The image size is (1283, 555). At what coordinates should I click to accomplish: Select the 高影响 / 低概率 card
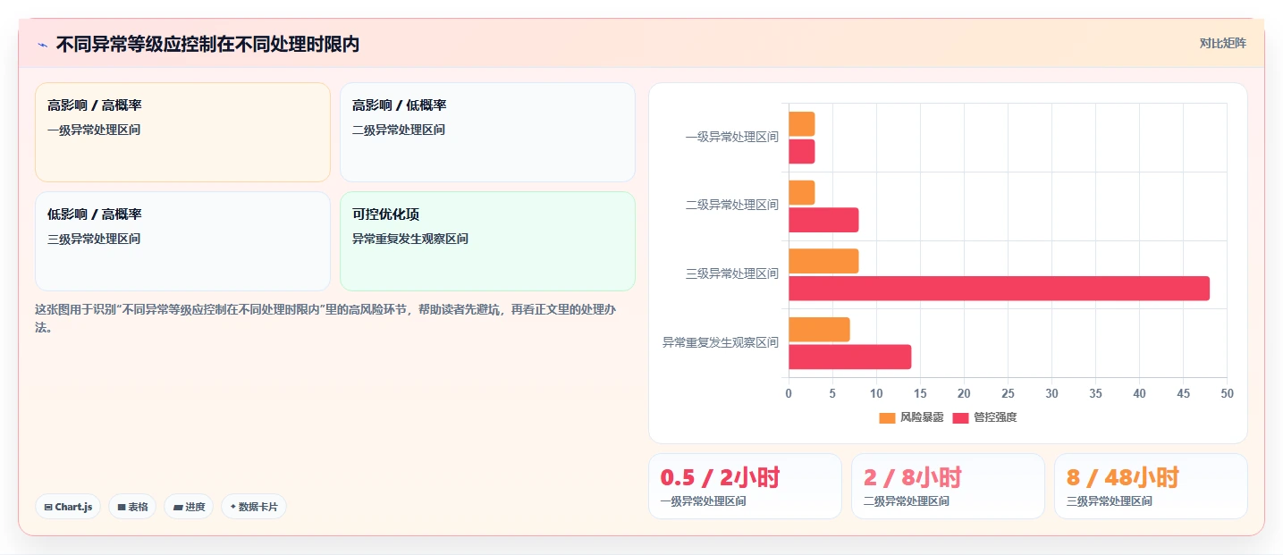487,132
